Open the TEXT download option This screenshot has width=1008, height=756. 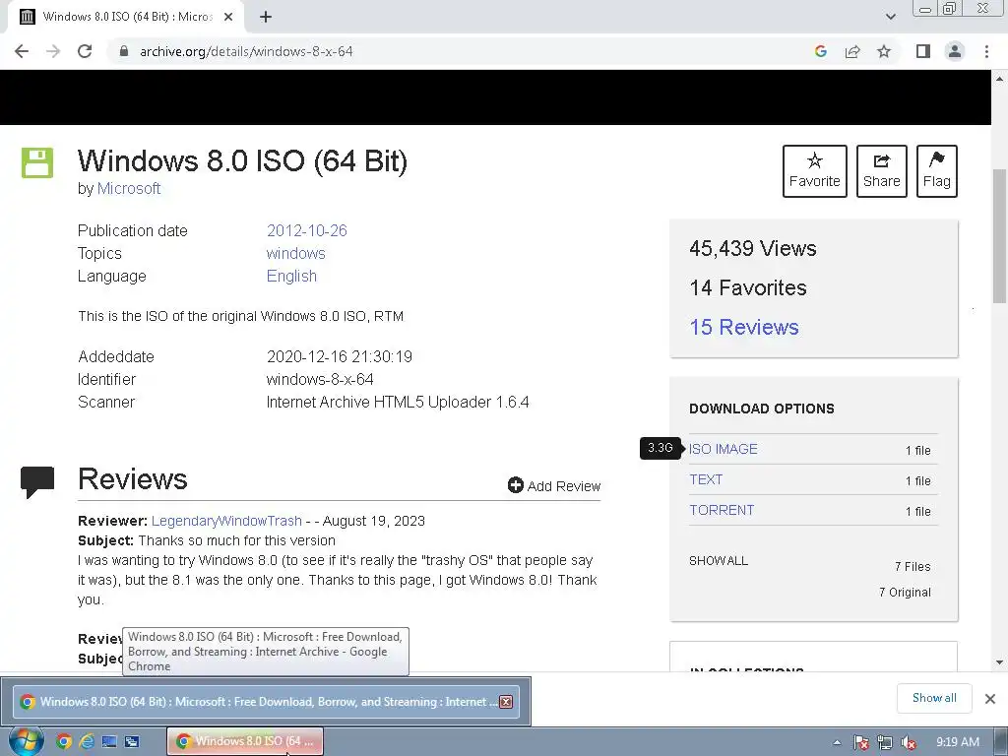click(x=706, y=479)
